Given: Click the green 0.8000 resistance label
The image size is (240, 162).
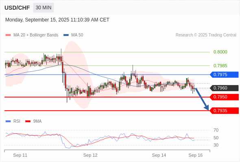Looking at the screenshot, I should coord(220,52).
